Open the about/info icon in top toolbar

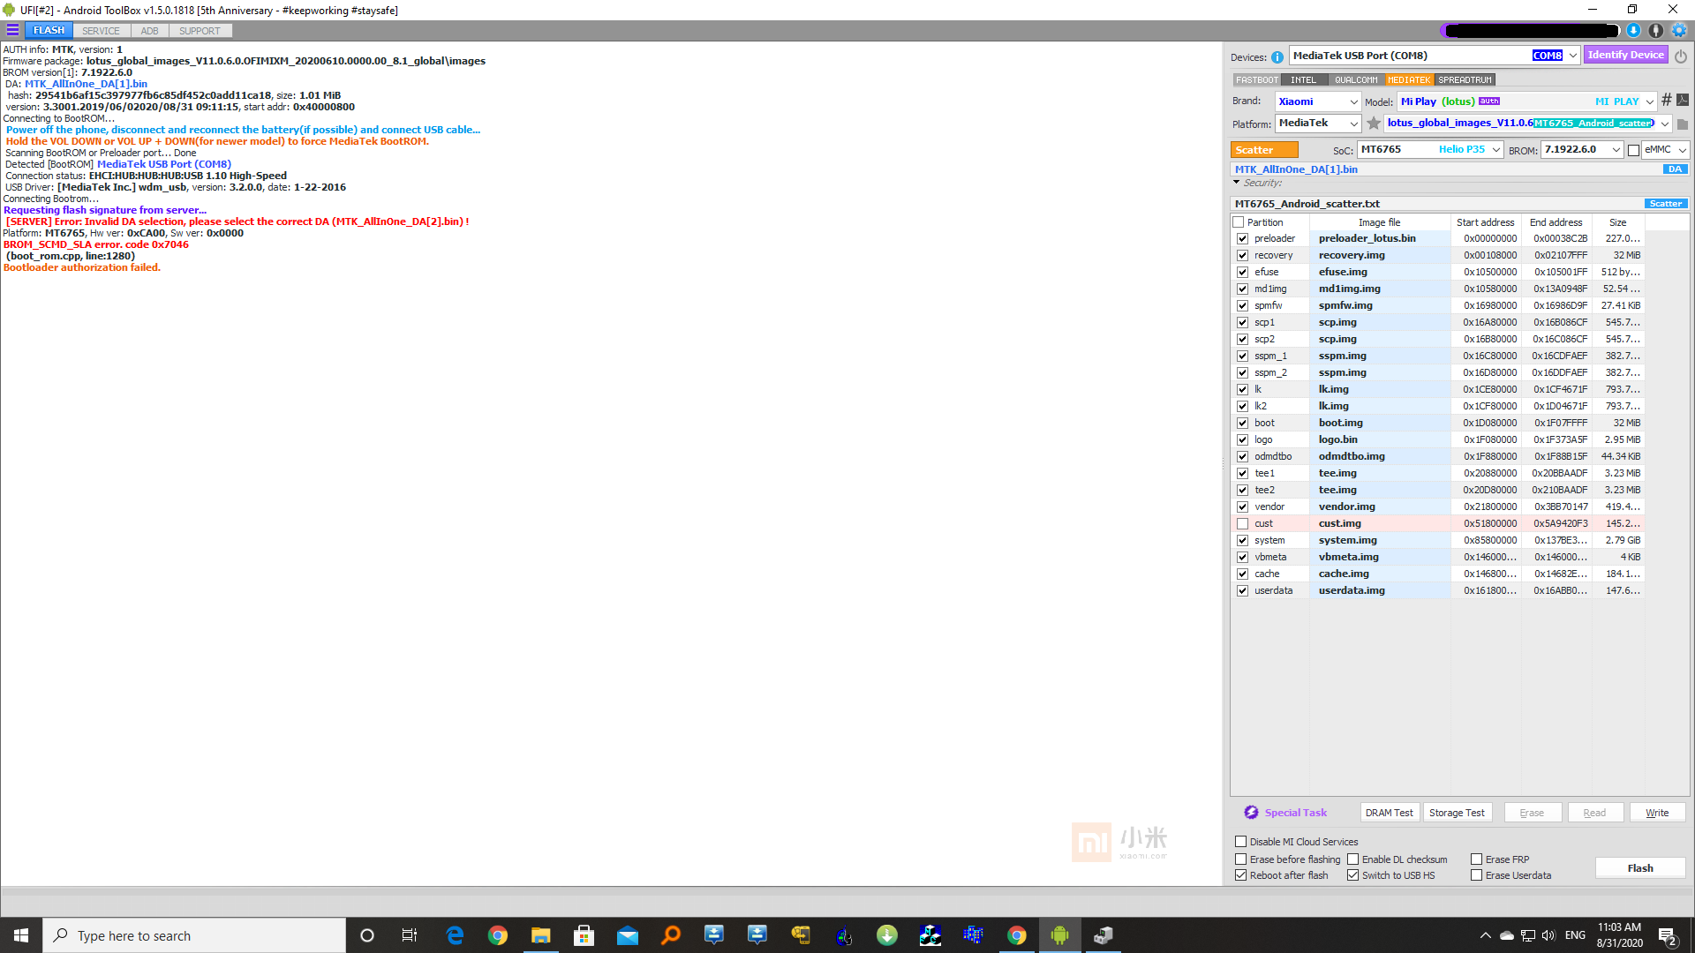click(x=1656, y=30)
